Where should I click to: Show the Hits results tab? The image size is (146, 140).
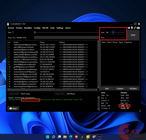(107, 88)
